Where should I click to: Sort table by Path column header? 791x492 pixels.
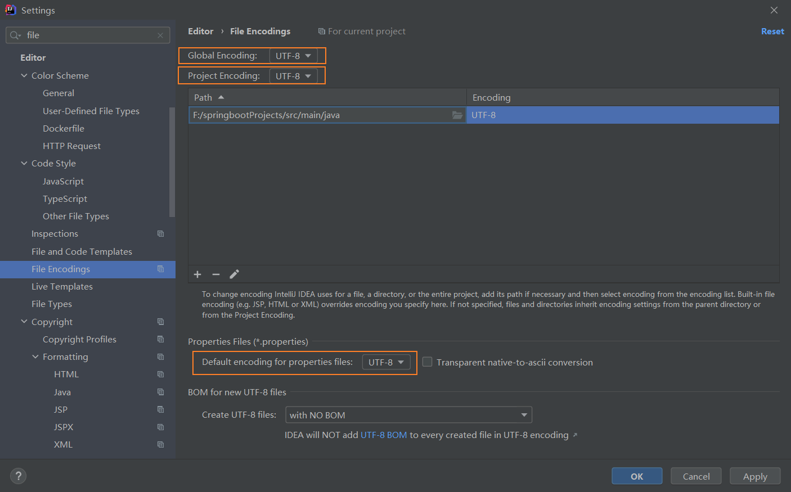pyautogui.click(x=327, y=97)
